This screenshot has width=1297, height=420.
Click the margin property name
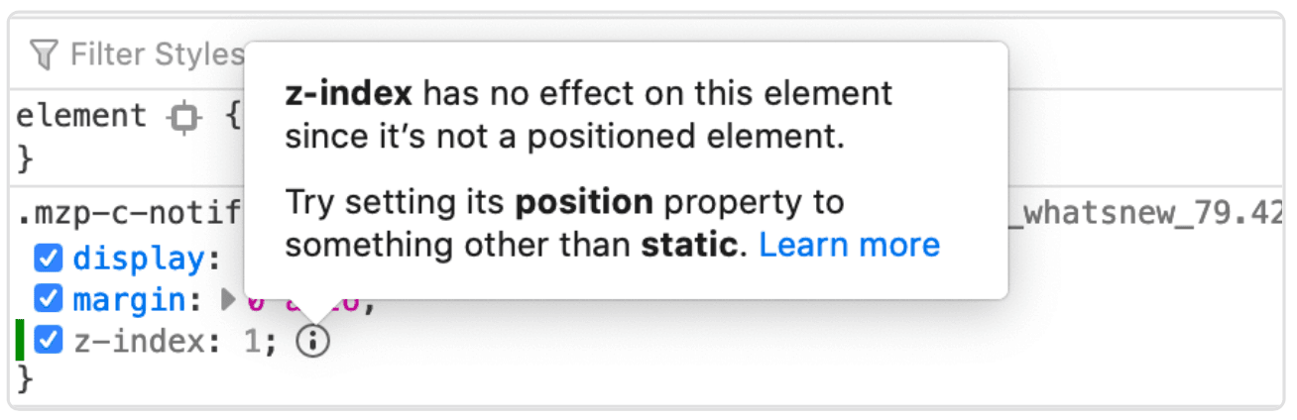point(129,298)
